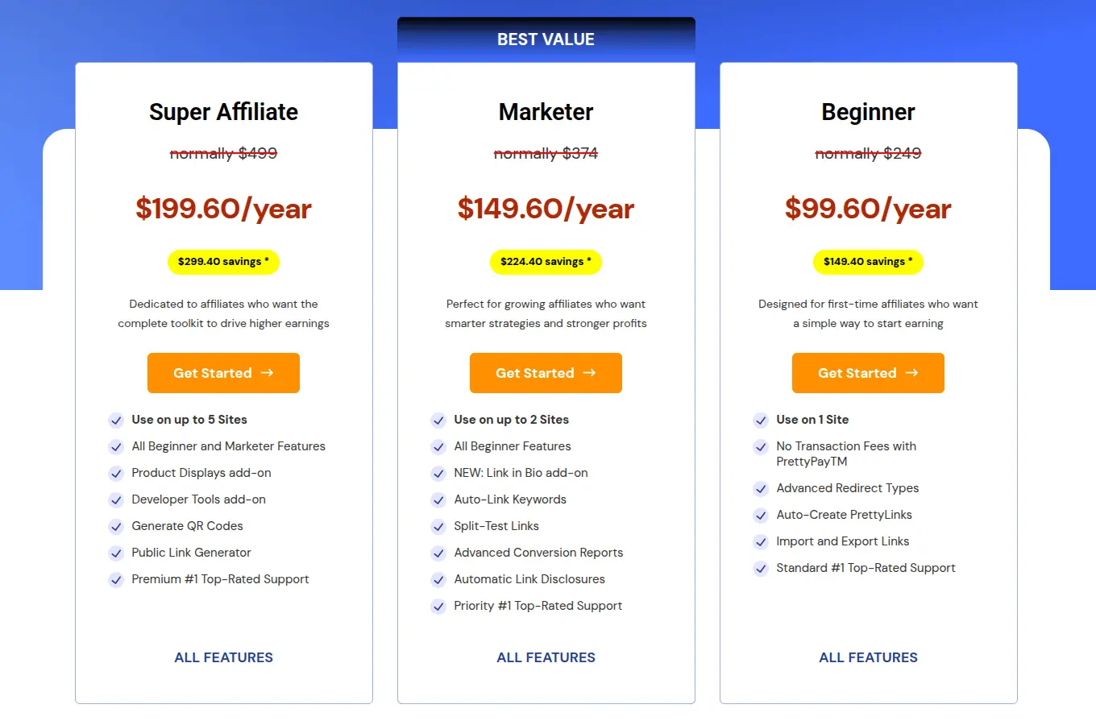Click Get Started for Super Affiliate plan
1096x721 pixels.
tap(223, 373)
